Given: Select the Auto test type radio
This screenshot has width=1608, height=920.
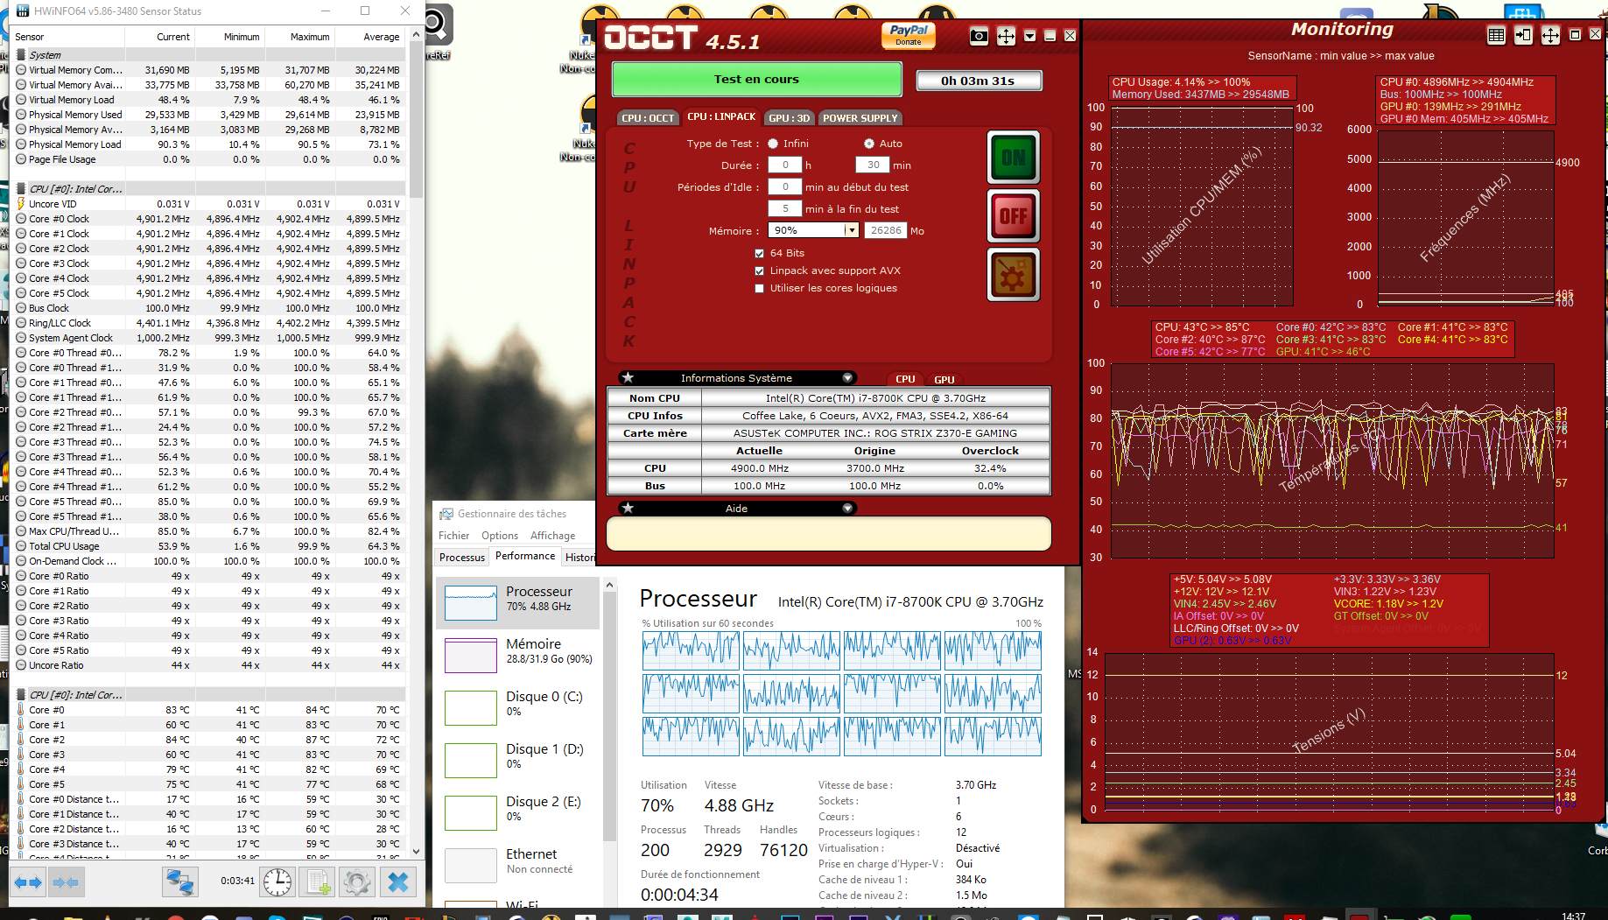Looking at the screenshot, I should point(869,144).
